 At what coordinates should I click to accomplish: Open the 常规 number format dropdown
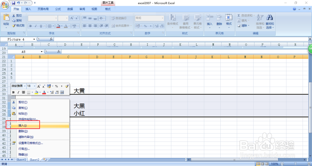[162, 18]
